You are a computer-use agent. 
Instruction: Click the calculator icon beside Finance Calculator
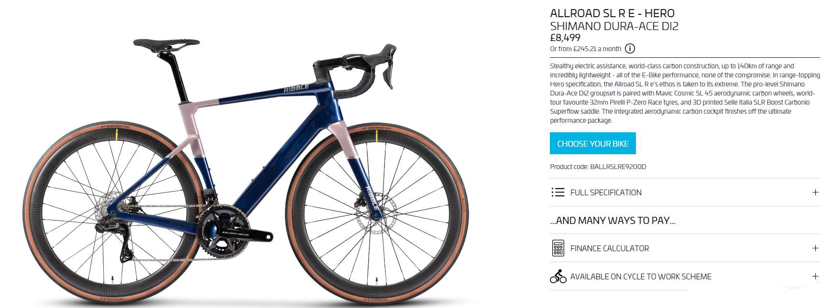coord(558,248)
